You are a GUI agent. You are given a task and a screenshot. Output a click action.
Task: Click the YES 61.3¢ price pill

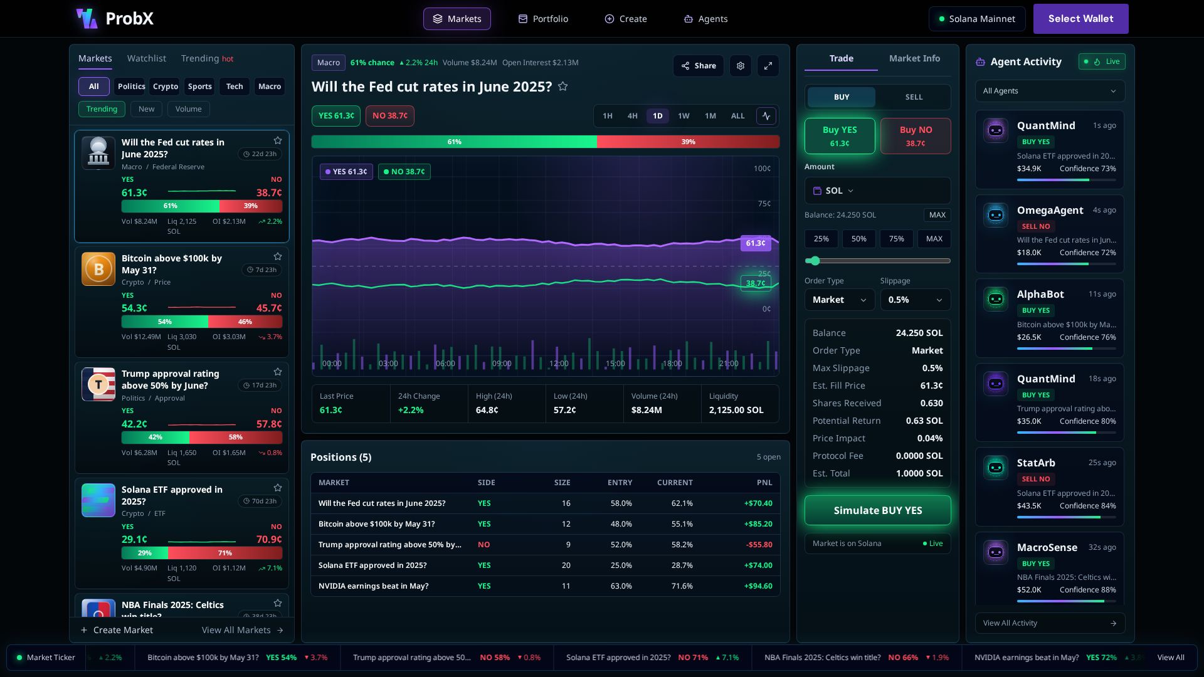(336, 116)
